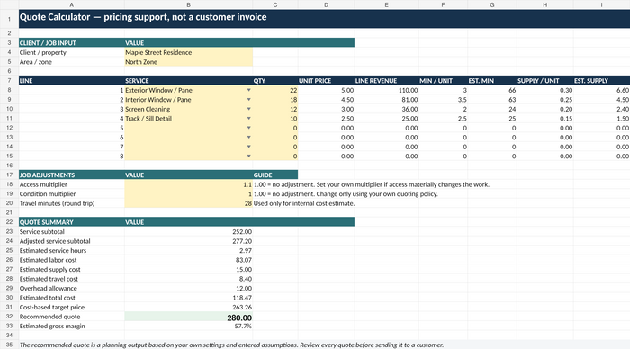Screen dimensions: 630x349
Task: Select the unit price value 4.50
Action: coord(326,100)
